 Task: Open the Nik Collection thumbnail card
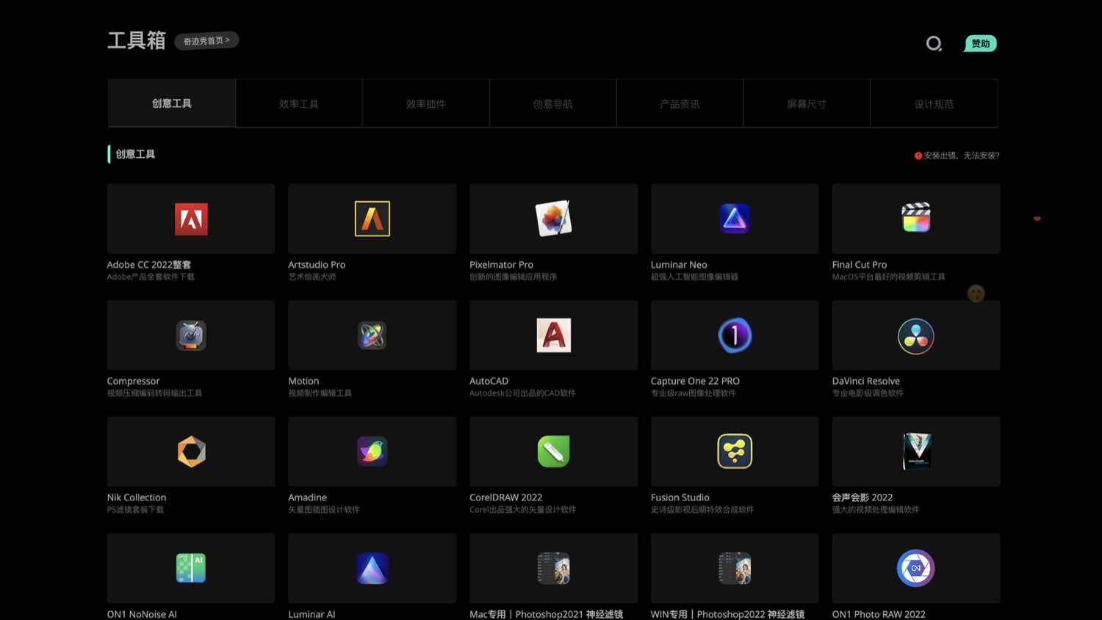tap(191, 451)
